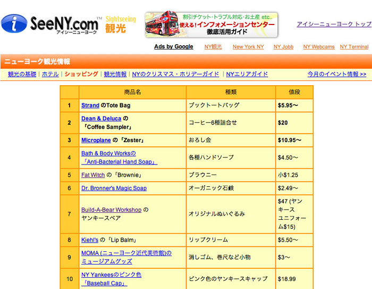The width and height of the screenshot is (372, 289).
Task: Select the リップクリーム cell
Action: click(x=231, y=240)
